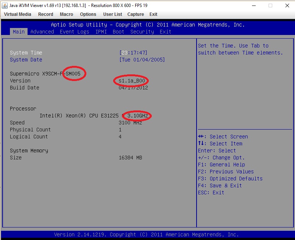Screen dimensions: 295x240
Task: Open the Capture menu
Action: click(136, 14)
